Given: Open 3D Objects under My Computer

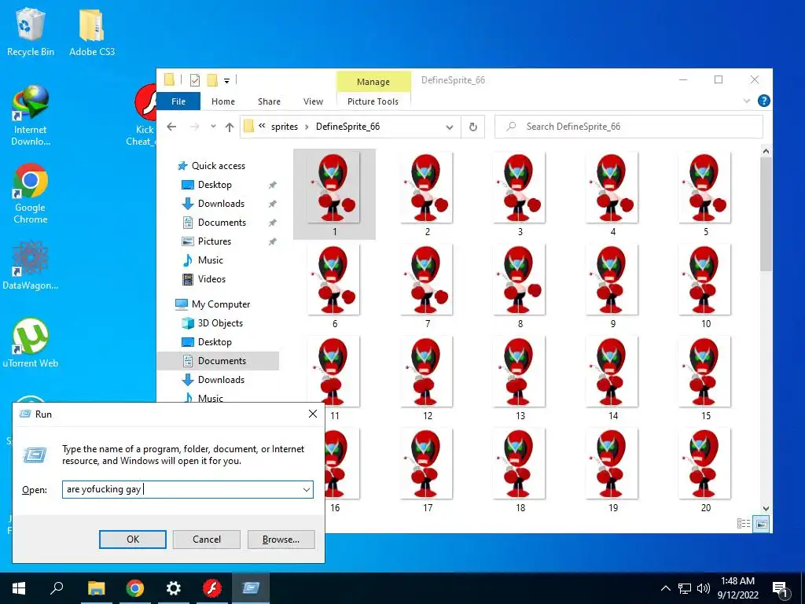Looking at the screenshot, I should click(x=220, y=323).
